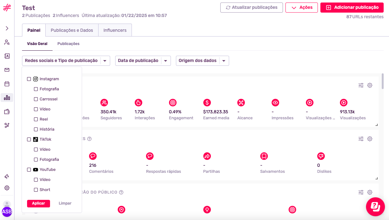Viewport: 389px width, 220px height.
Task: Check the Reel checkbox
Action: [x=36, y=119]
